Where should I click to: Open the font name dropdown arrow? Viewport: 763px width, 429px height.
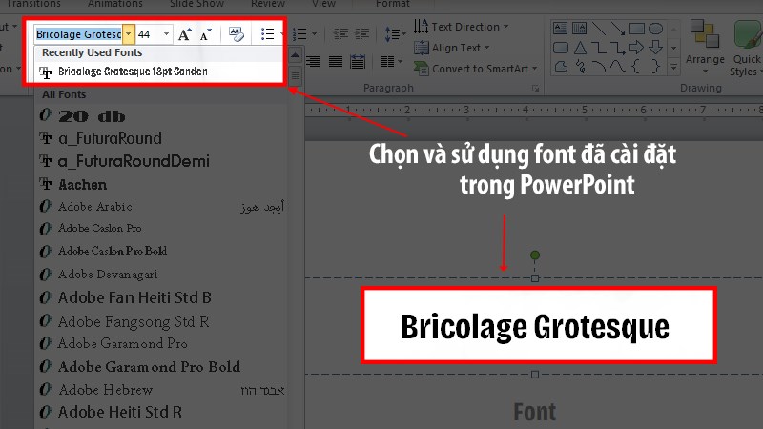(128, 34)
